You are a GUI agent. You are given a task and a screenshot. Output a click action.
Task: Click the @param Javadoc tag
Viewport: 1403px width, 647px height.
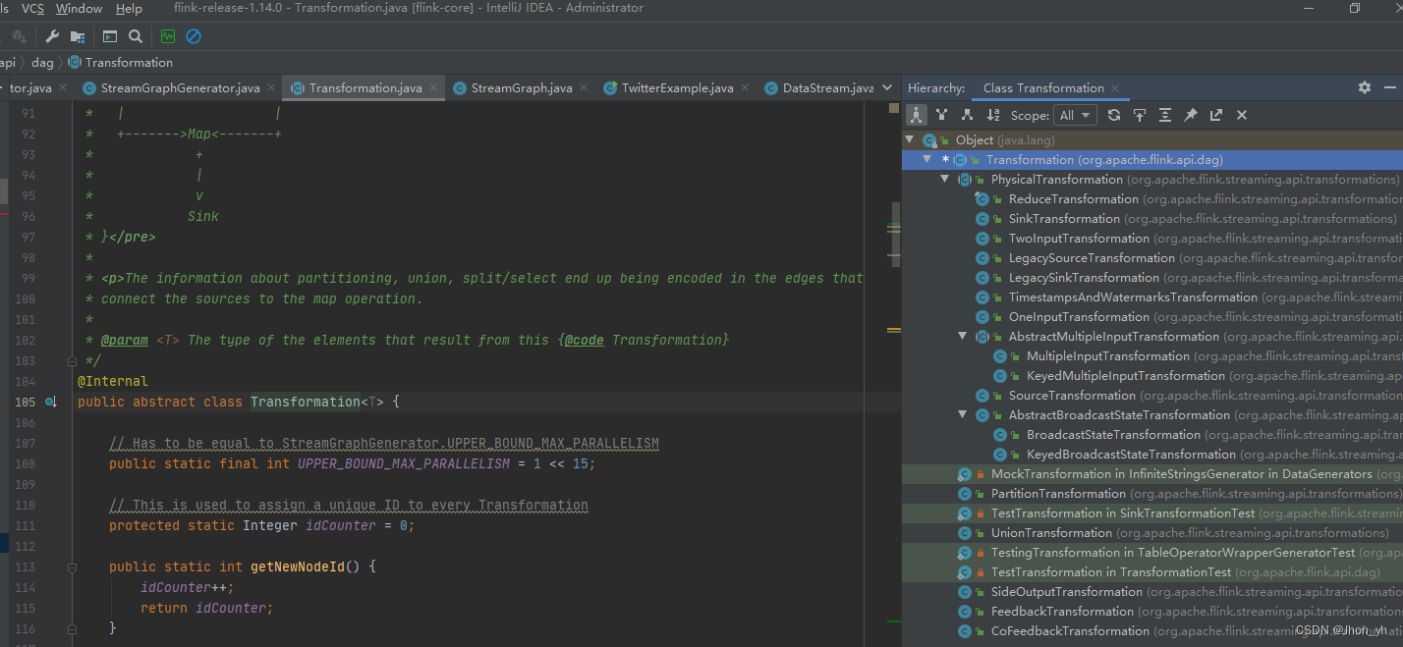(x=125, y=340)
